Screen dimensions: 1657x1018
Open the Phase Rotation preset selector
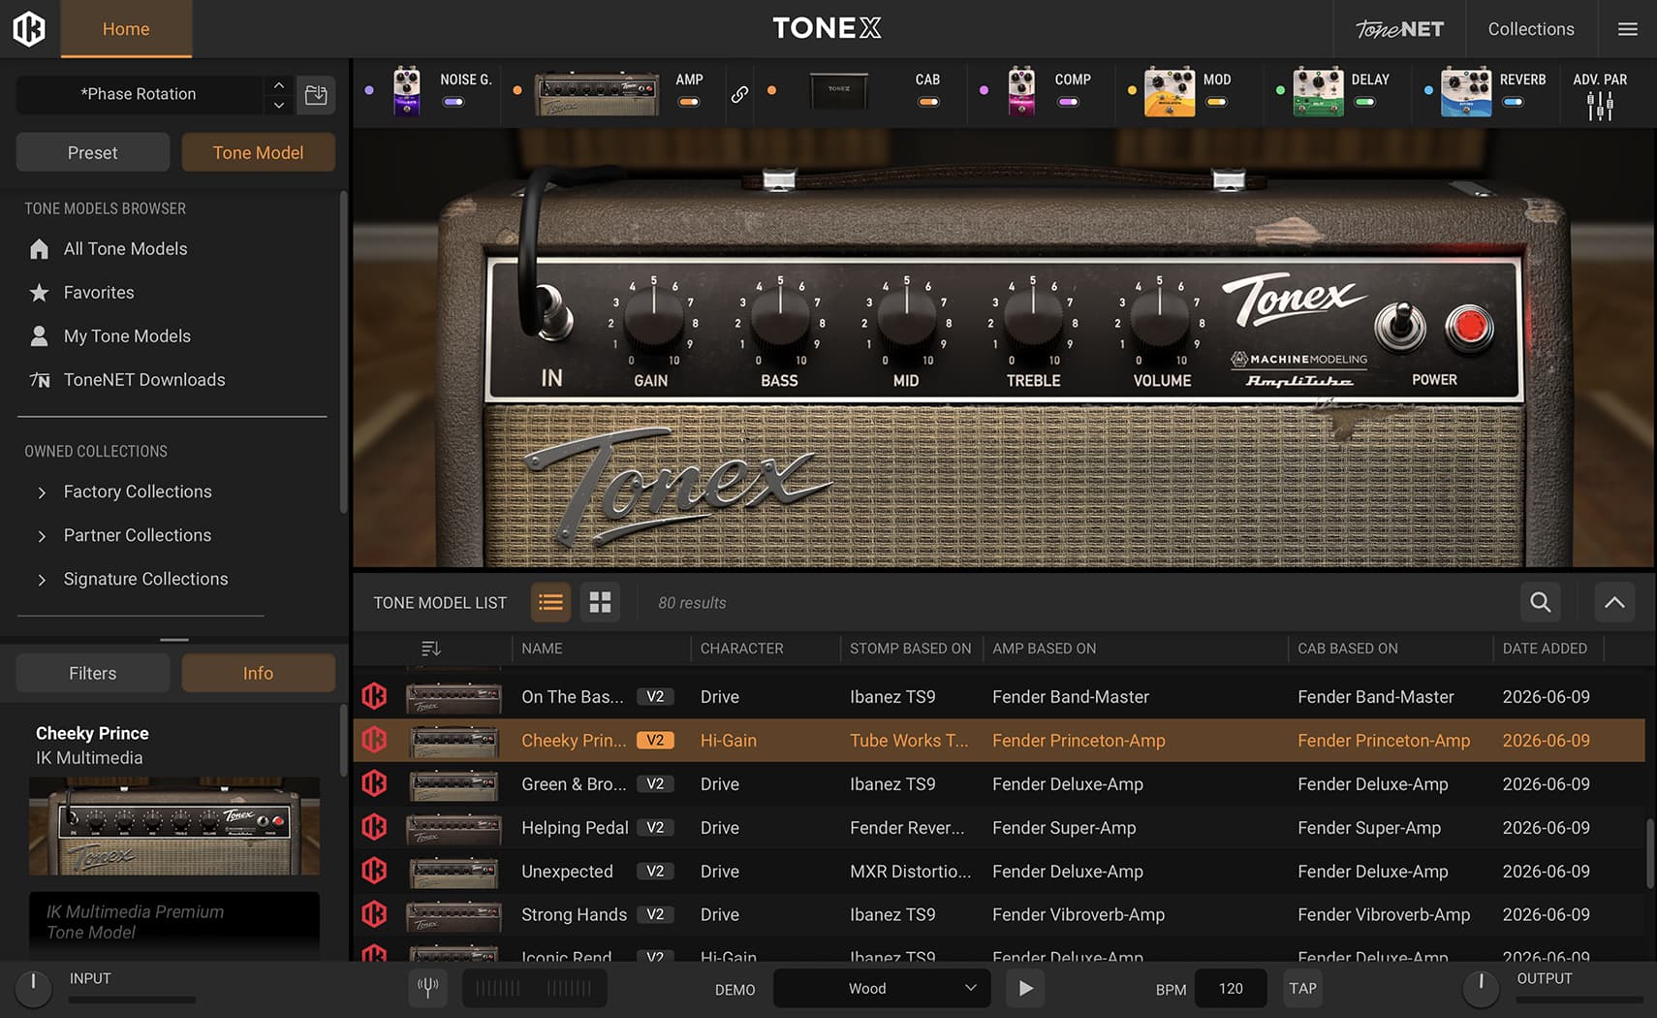pyautogui.click(x=140, y=94)
